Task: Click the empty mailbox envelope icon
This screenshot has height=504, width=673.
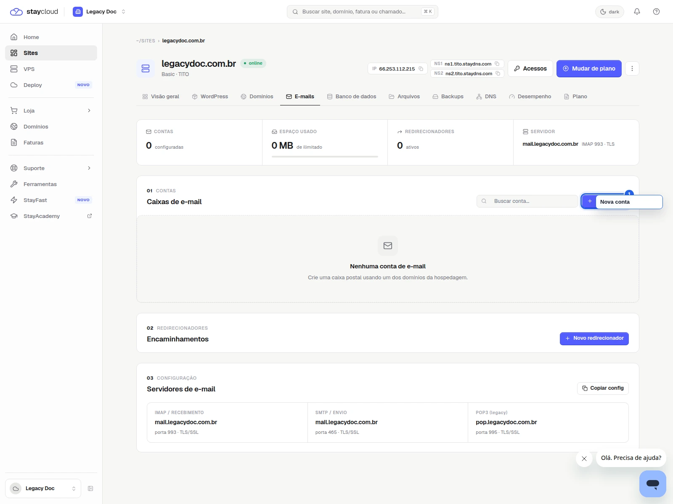Action: (388, 246)
